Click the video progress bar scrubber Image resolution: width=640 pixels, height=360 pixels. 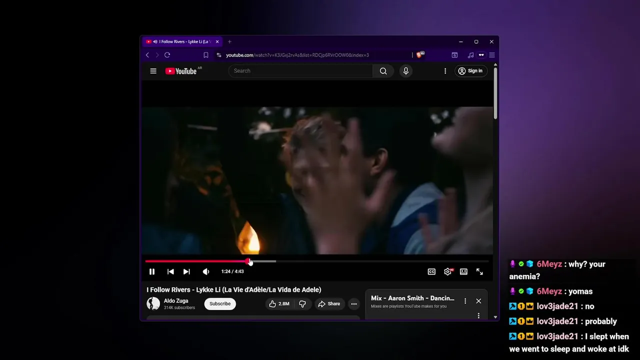[x=248, y=261]
